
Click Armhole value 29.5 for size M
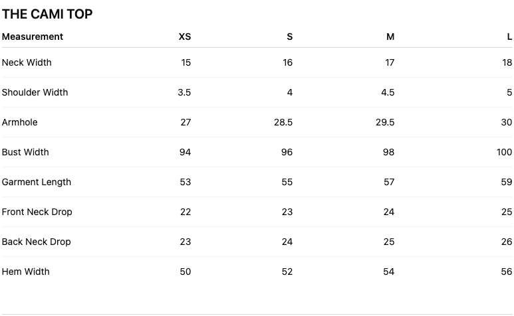[x=385, y=122]
